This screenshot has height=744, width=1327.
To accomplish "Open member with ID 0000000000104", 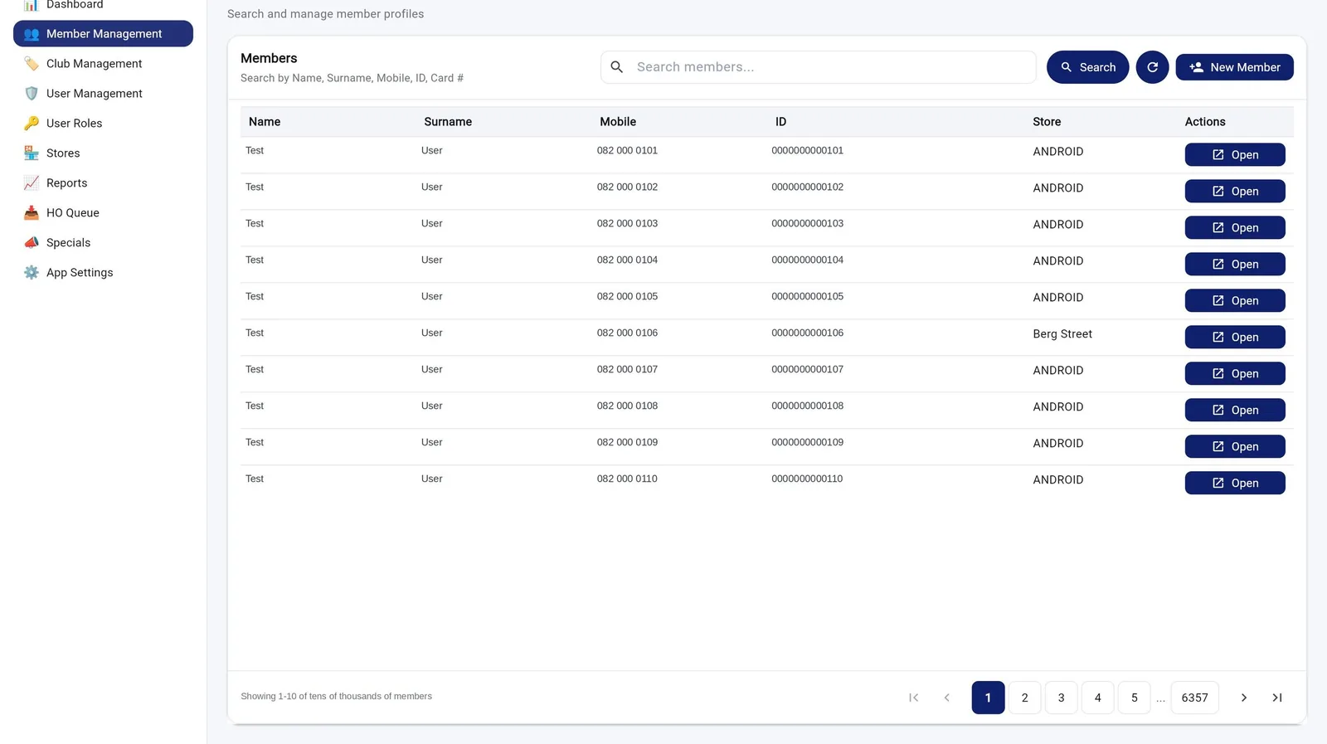I will 1235,265.
